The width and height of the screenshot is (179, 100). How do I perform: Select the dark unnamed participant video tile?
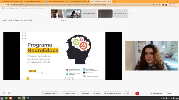coord(105,14)
